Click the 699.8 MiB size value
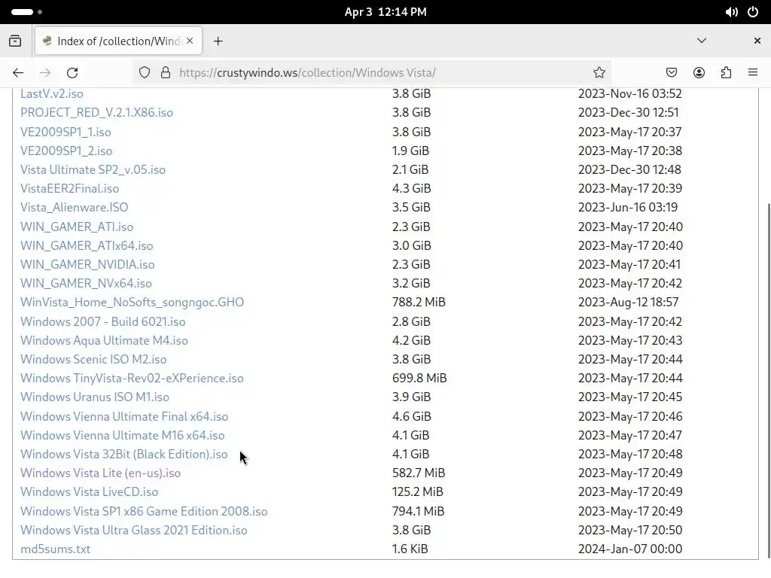Image resolution: width=771 pixels, height=578 pixels. coord(419,379)
